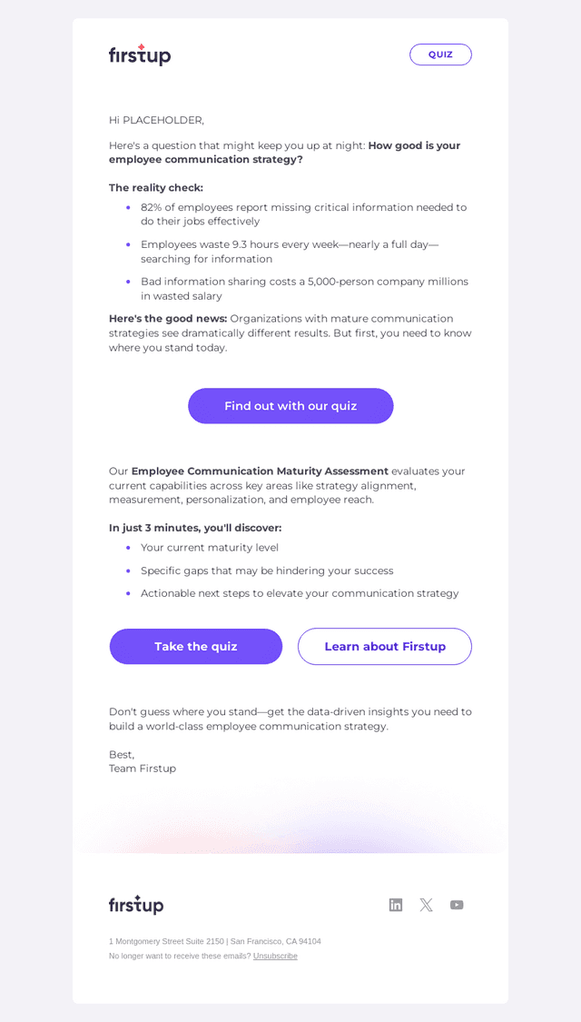Image resolution: width=581 pixels, height=1022 pixels.
Task: Open the YouTube icon in the footer
Action: click(x=457, y=905)
